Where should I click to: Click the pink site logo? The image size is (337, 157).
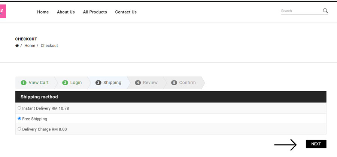(x=3, y=11)
